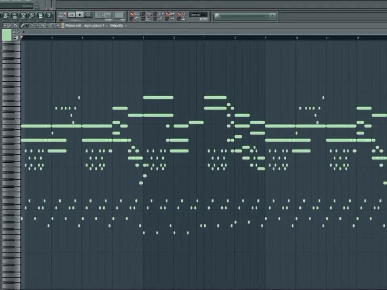Screen dimensions: 387x290
Task: Click bar 10 on the timeline ruler
Action: click(297, 38)
